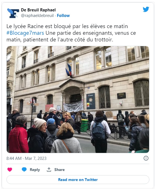Image resolution: width=158 pixels, height=191 pixels.
Task: Click the white banner at the school door in the photo
Action: pos(73,106)
